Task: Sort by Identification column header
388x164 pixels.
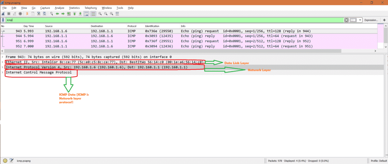Action: coord(162,26)
